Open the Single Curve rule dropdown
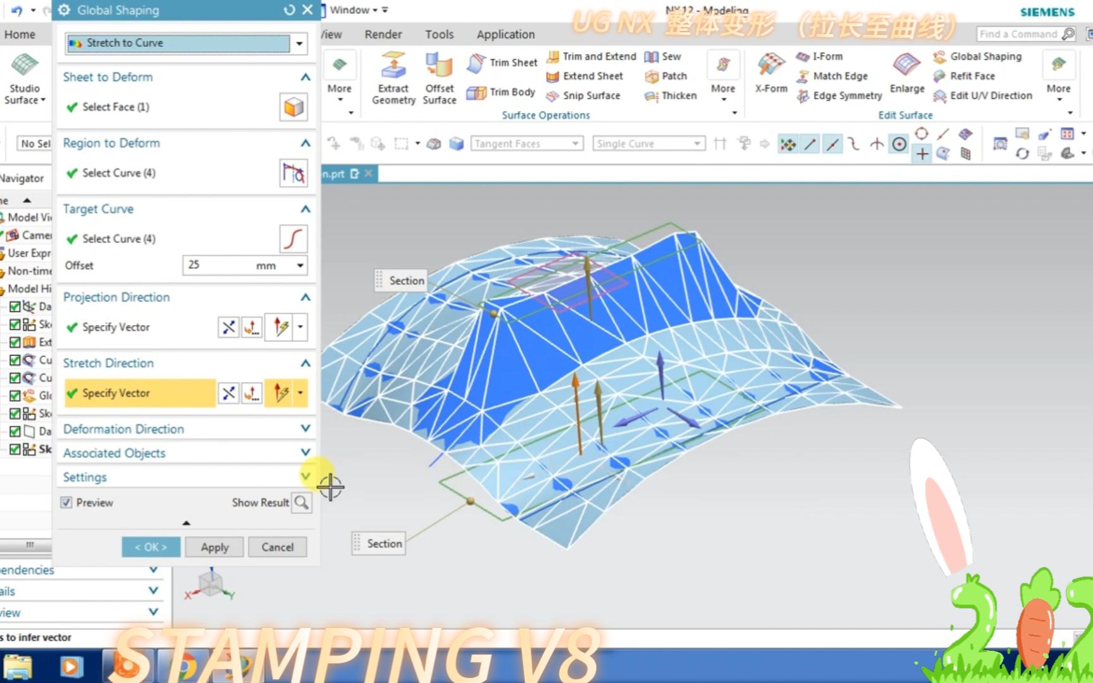Viewport: 1093px width, 683px height. click(x=697, y=144)
